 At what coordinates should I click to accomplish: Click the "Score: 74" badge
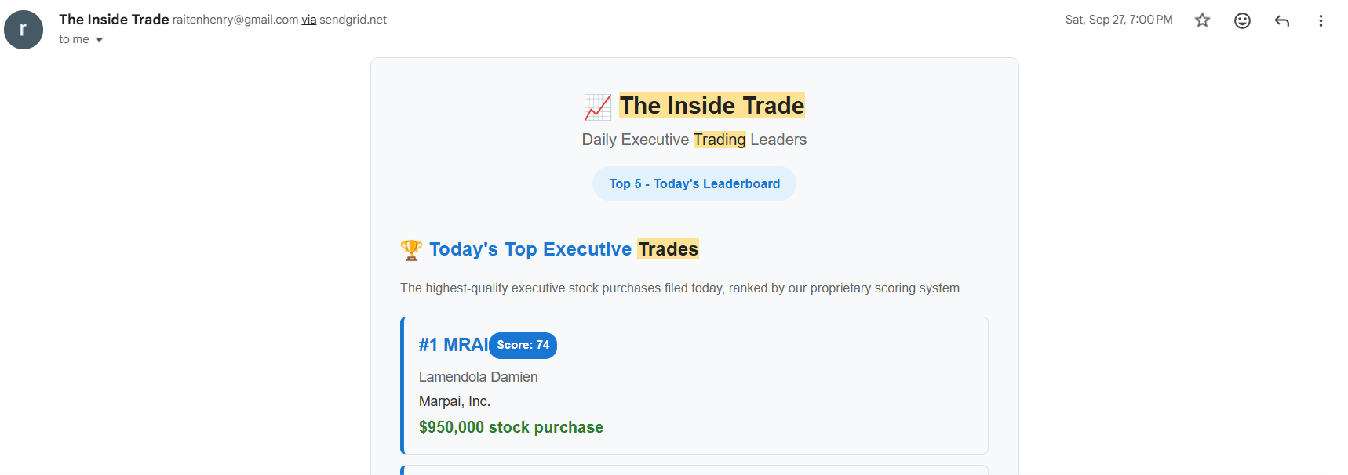pyautogui.click(x=523, y=346)
